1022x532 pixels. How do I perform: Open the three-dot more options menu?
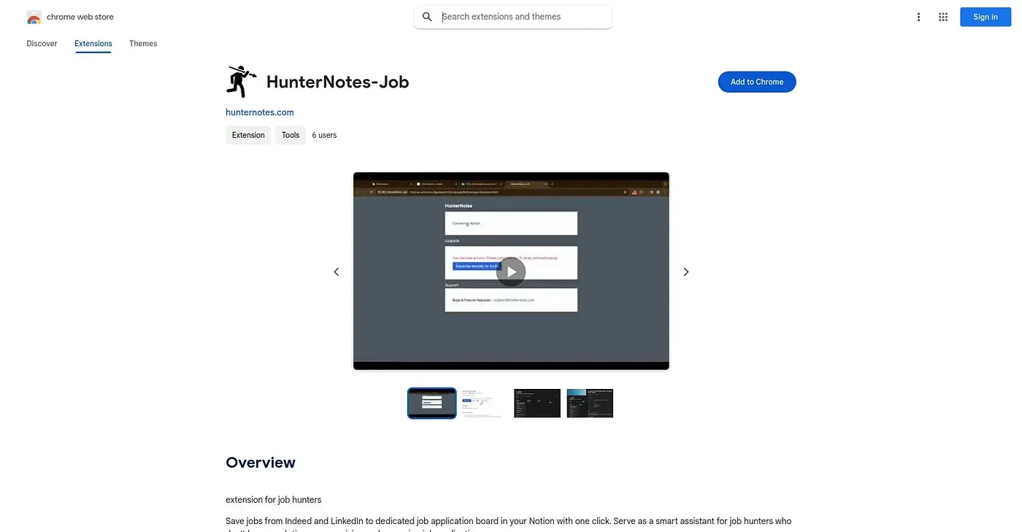tap(918, 17)
